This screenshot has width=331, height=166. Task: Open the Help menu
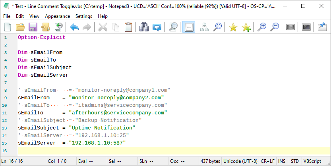(x=103, y=16)
